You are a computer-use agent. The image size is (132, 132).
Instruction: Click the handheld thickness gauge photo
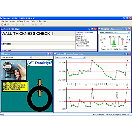click(14, 70)
